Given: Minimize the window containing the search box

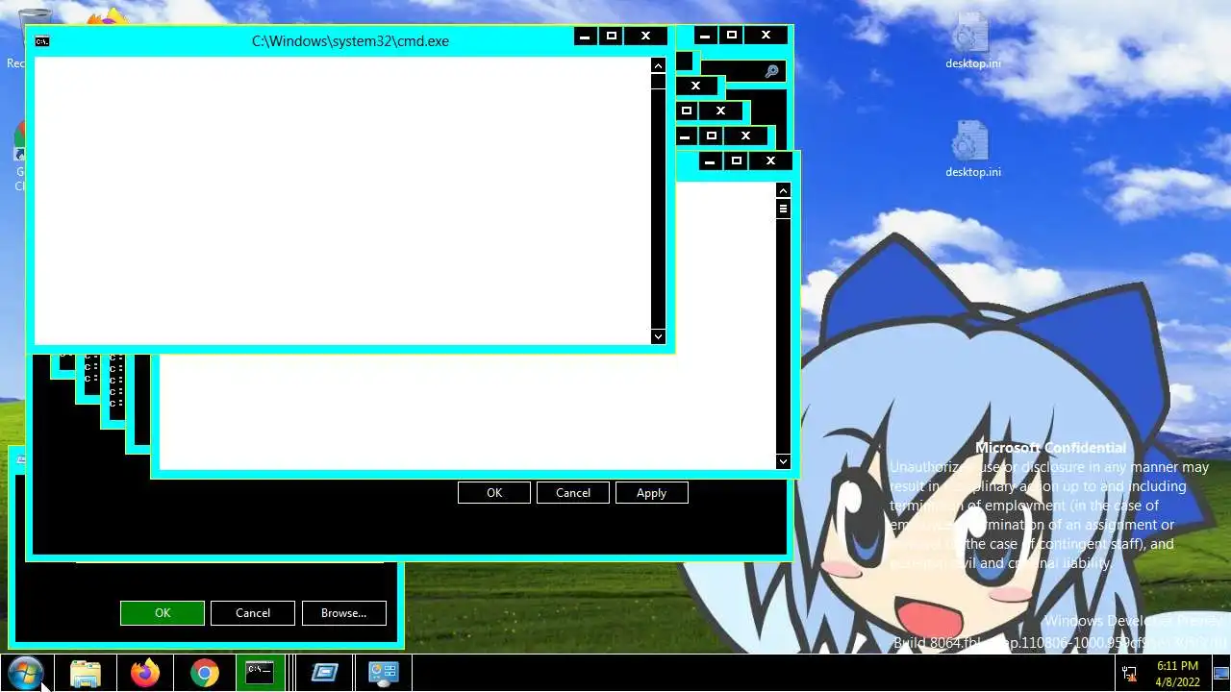Looking at the screenshot, I should 705,36.
